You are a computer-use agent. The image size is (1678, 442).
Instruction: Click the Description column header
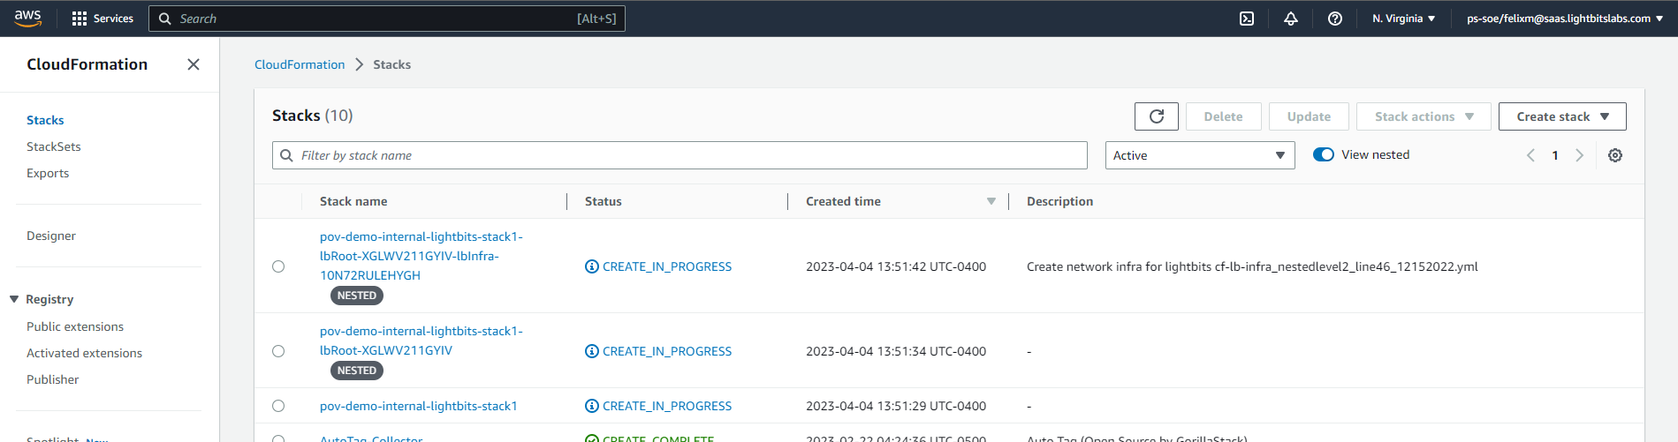pyautogui.click(x=1059, y=201)
